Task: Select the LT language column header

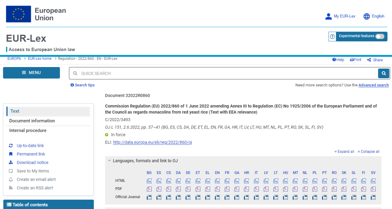Action: (x=276, y=172)
